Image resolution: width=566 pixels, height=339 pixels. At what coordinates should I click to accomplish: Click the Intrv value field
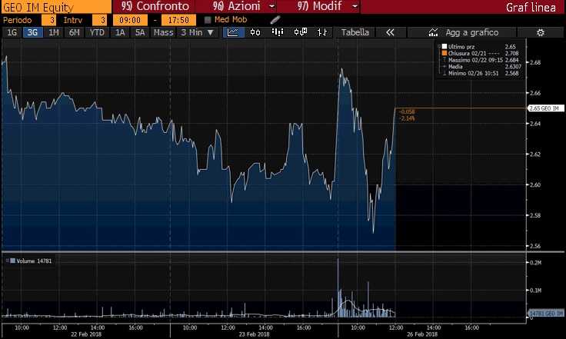[100, 20]
